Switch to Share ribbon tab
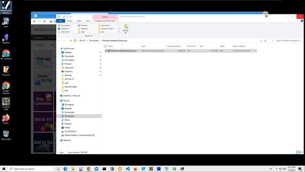 coord(79,21)
